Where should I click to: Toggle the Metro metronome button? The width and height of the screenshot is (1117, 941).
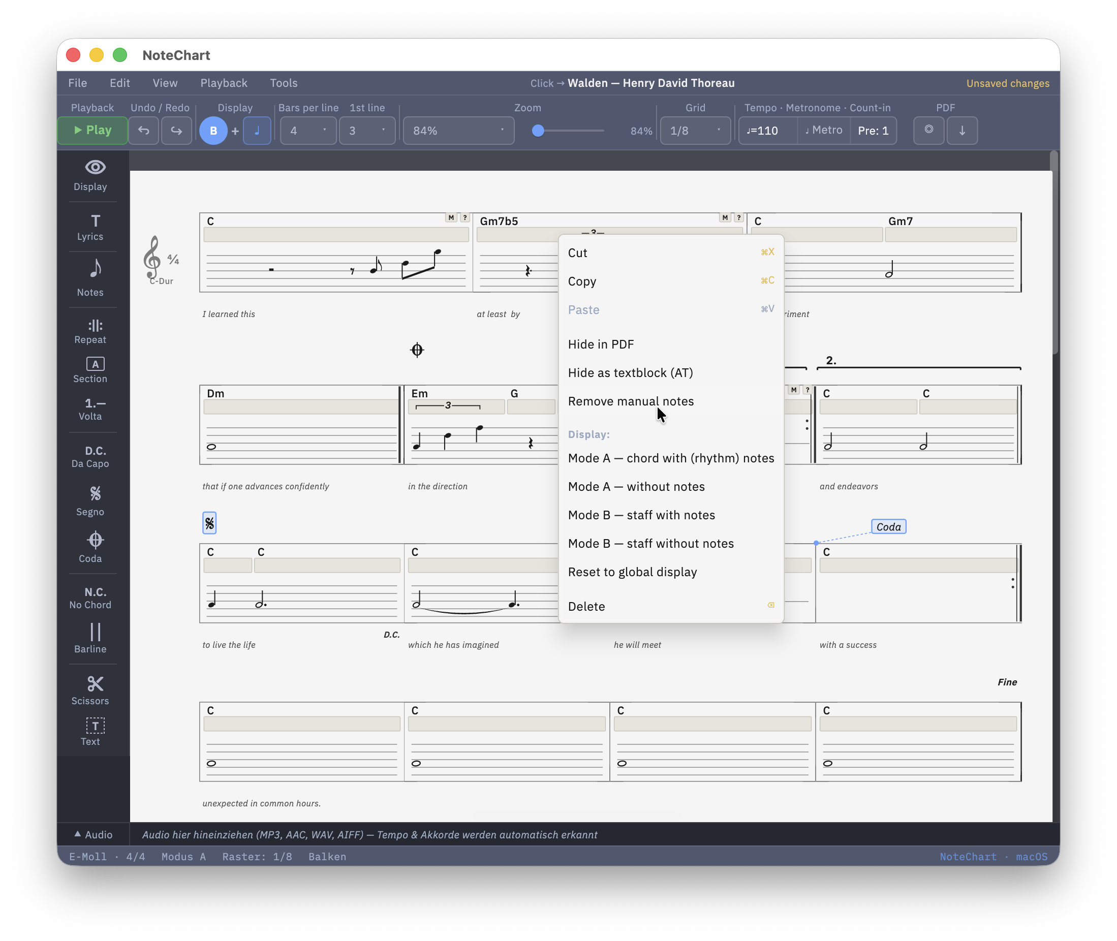(x=824, y=131)
